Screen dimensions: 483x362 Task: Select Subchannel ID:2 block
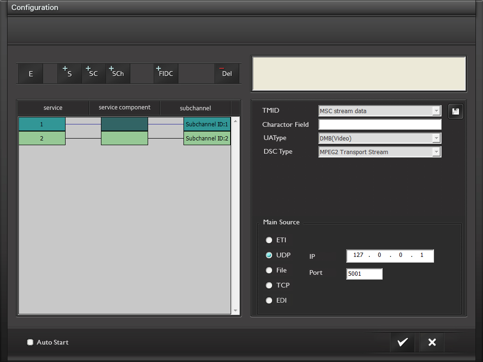click(x=207, y=139)
